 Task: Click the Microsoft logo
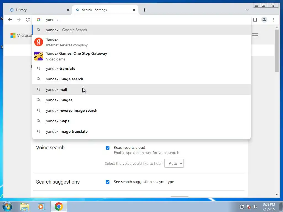tap(21, 35)
